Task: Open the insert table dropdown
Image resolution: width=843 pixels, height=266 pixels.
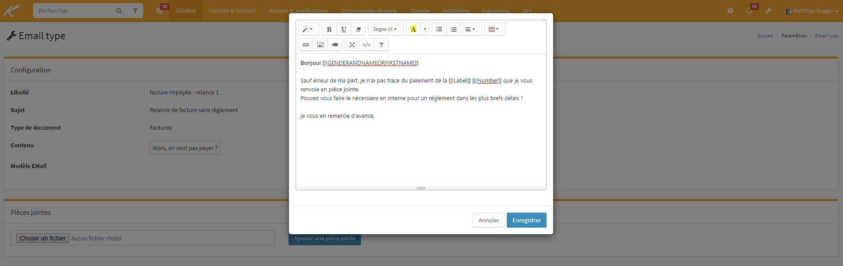Action: pyautogui.click(x=494, y=29)
